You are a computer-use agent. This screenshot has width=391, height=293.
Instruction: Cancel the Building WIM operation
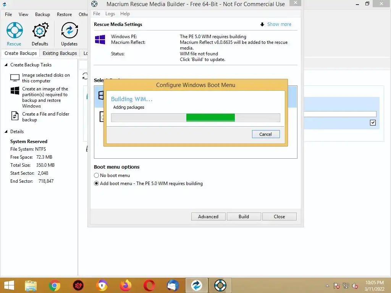266,134
